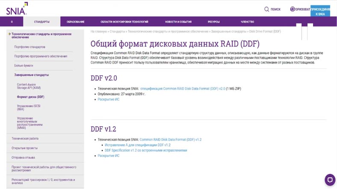Screen dimensions: 337x189
Task: Click the DDF v1.2 heading
Action: pyautogui.click(x=103, y=129)
